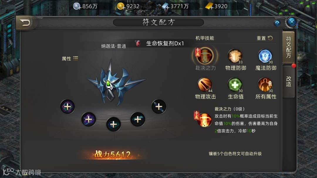Image resolution: width=317 pixels, height=178 pixels.
Task: Add silver currency via plus at 856万
Action: [x=80, y=8]
